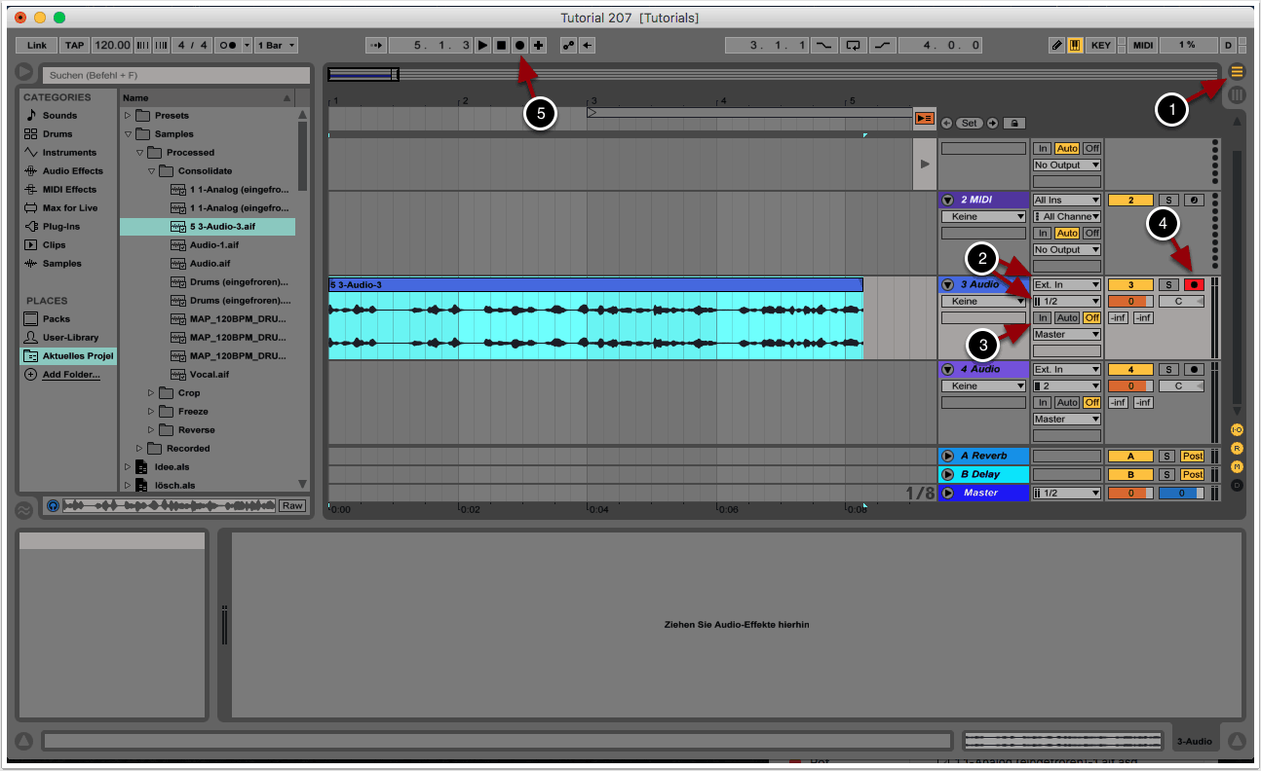Switch to Session view via top-right icon
The height and width of the screenshot is (771, 1261).
click(x=1238, y=94)
